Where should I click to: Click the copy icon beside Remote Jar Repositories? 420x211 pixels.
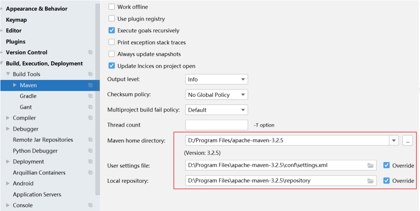coord(90,140)
